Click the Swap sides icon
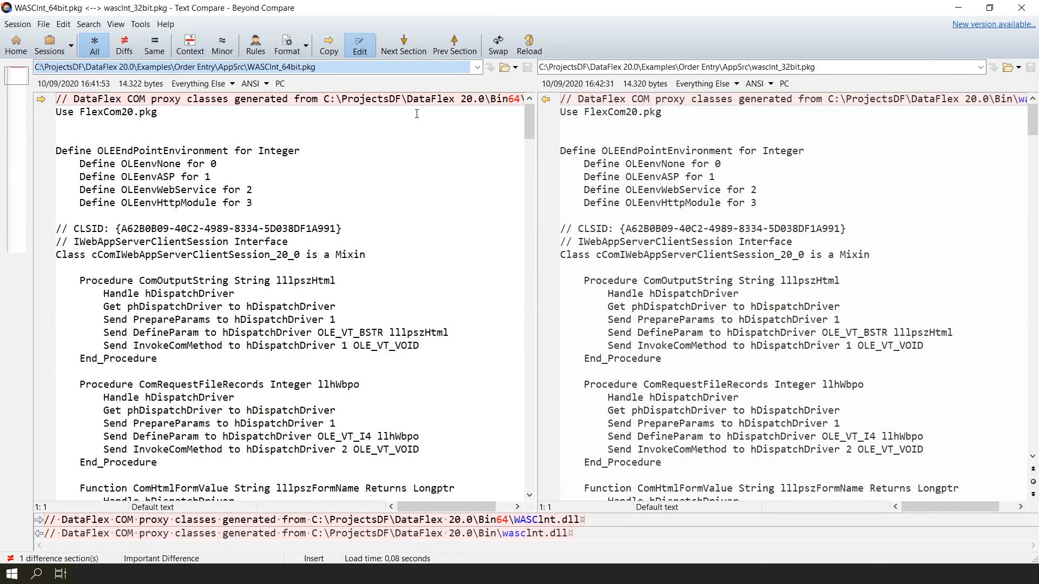The height and width of the screenshot is (584, 1039). point(498,45)
